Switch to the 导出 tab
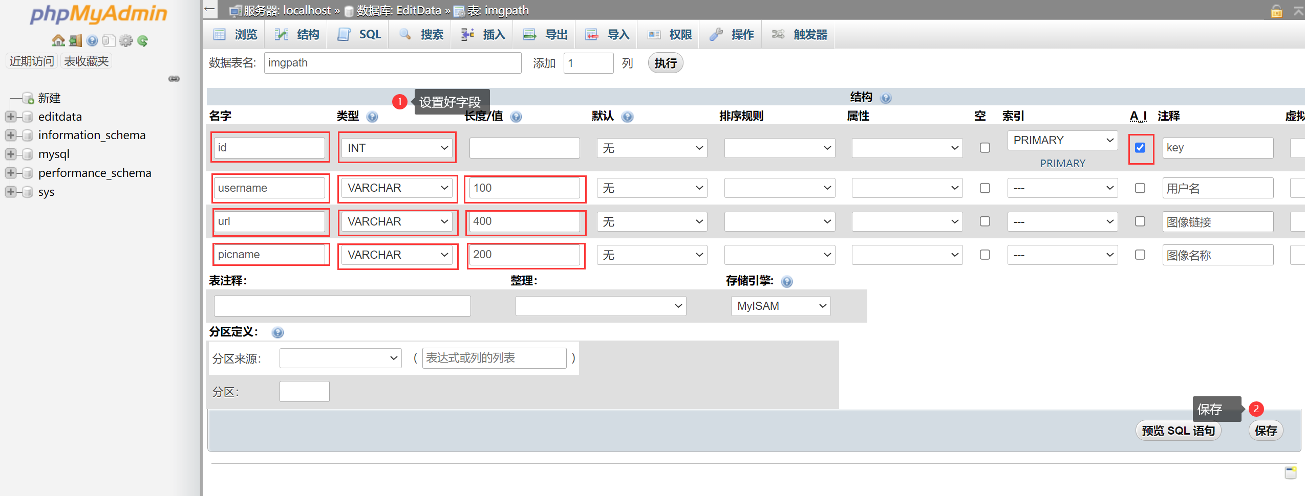The width and height of the screenshot is (1305, 496). 545,34
